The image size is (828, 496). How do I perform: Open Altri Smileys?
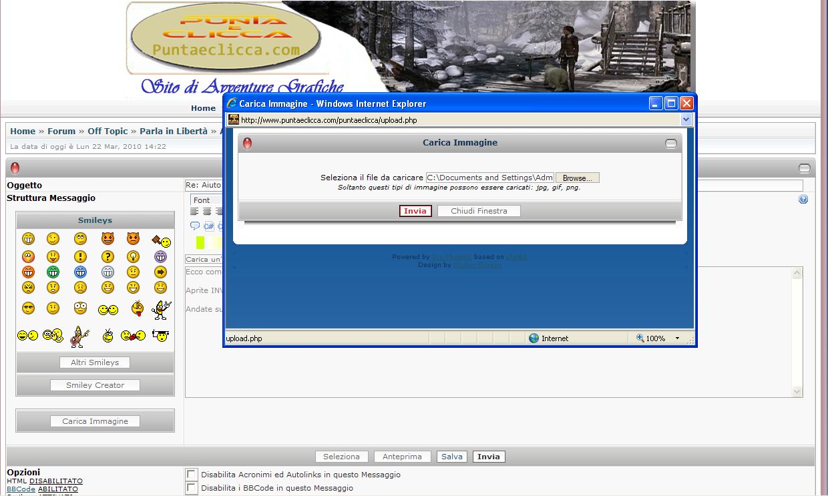click(95, 362)
